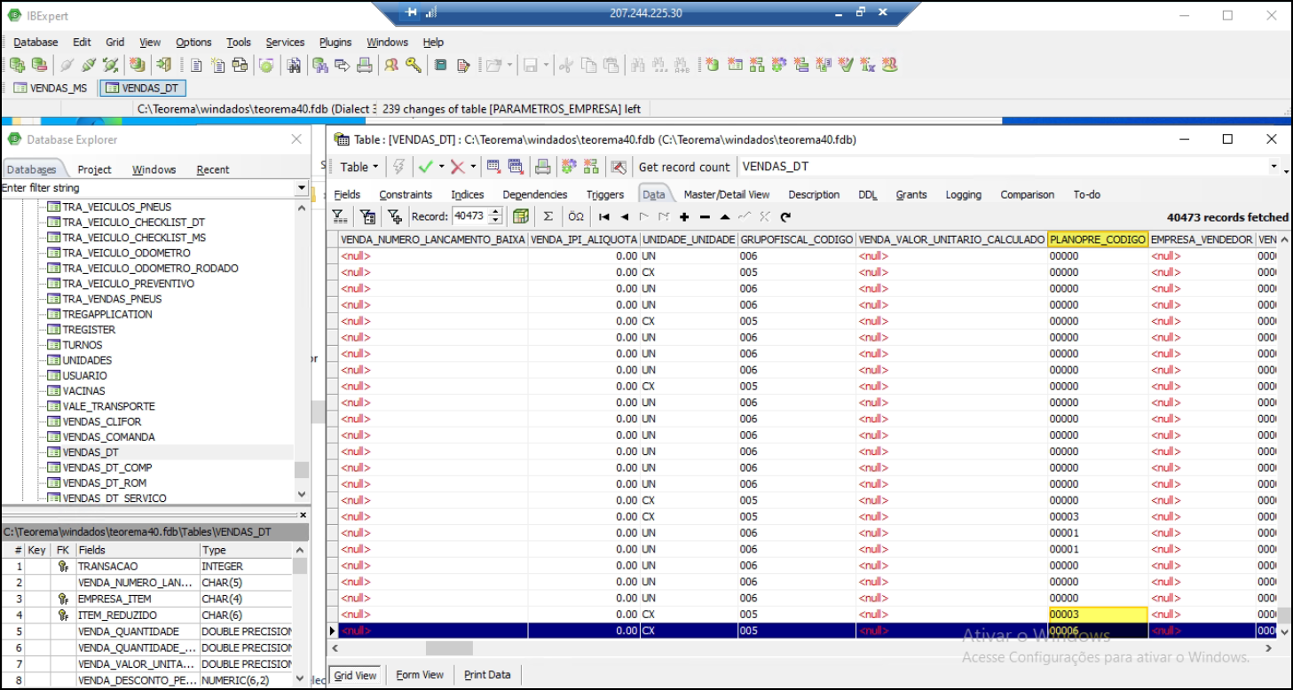Click the edit record triangle icon
The height and width of the screenshot is (690, 1293).
pos(725,216)
